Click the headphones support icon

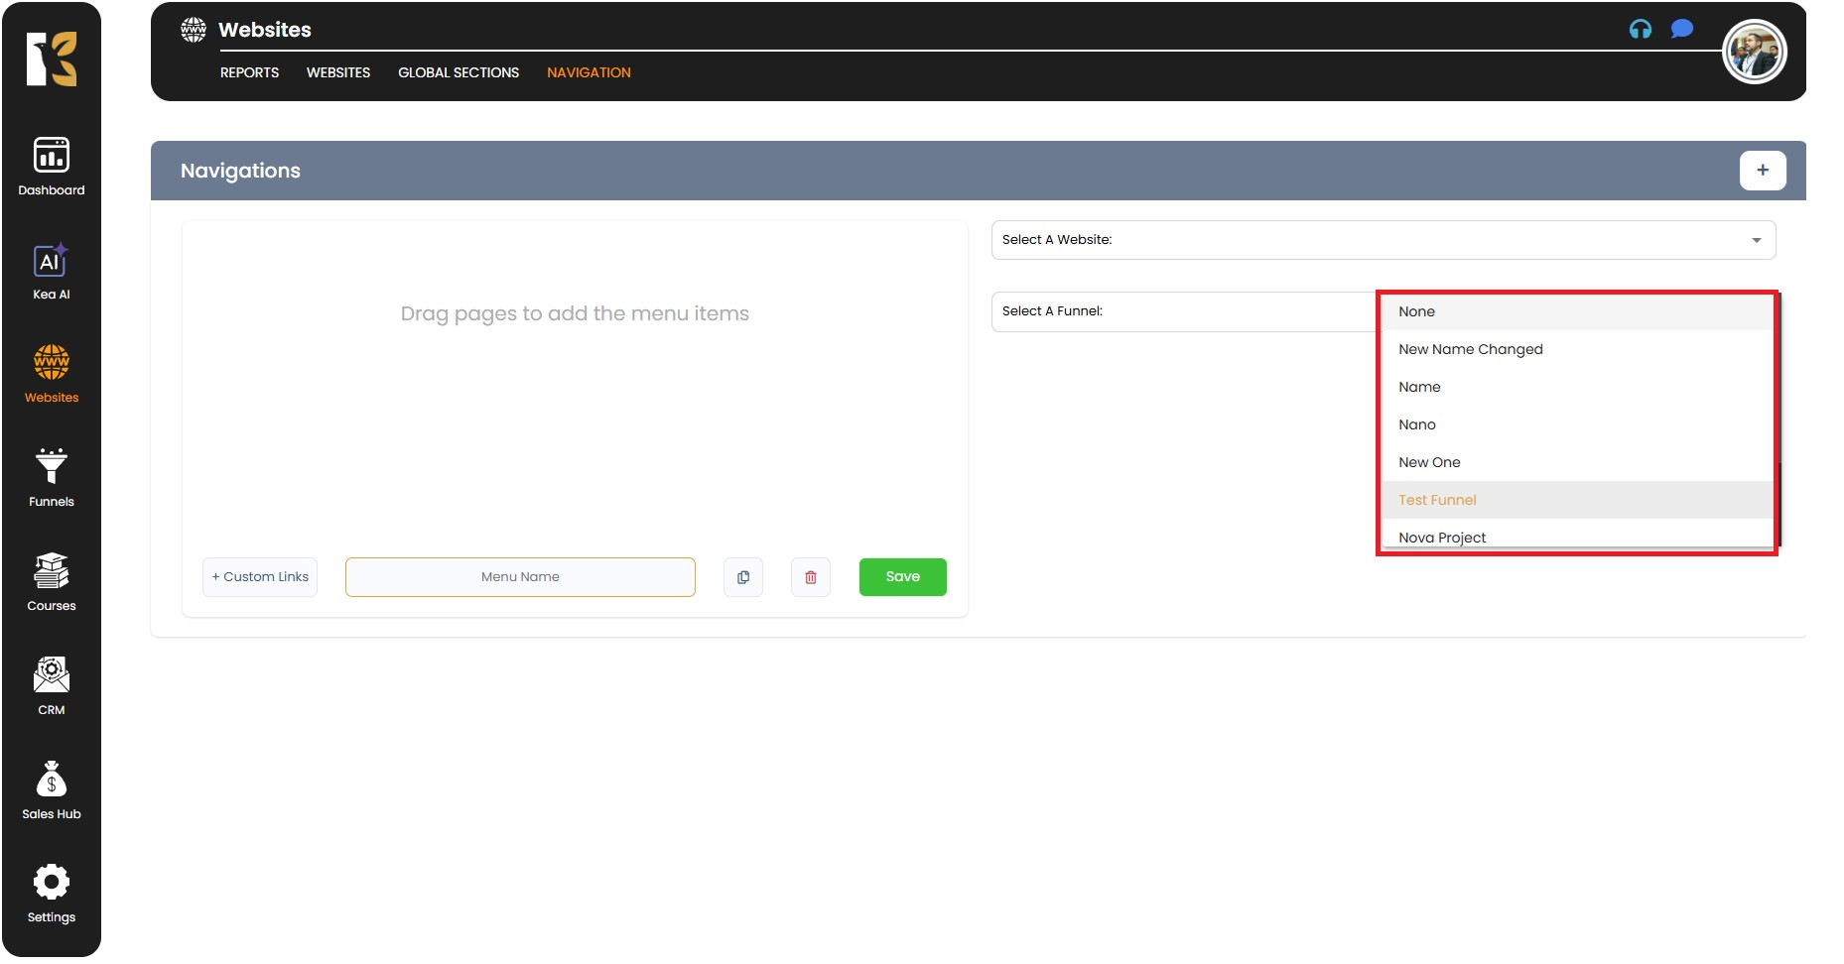pyautogui.click(x=1640, y=30)
